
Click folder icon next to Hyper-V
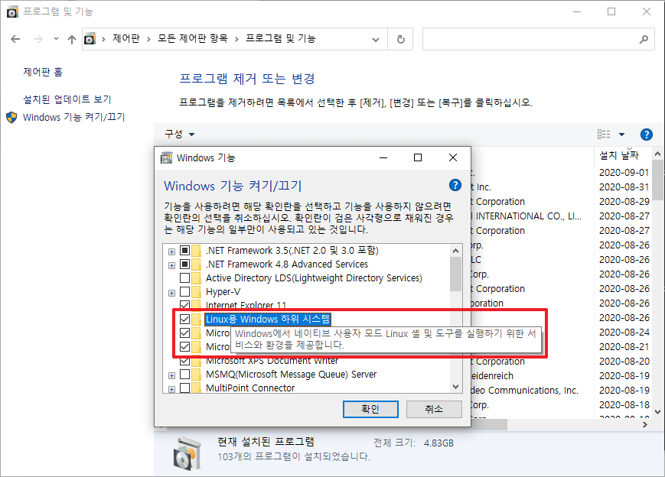pyautogui.click(x=197, y=292)
